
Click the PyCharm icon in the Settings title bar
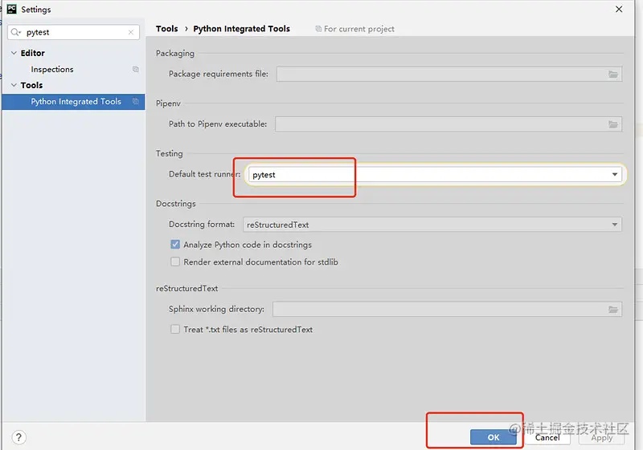(11, 9)
